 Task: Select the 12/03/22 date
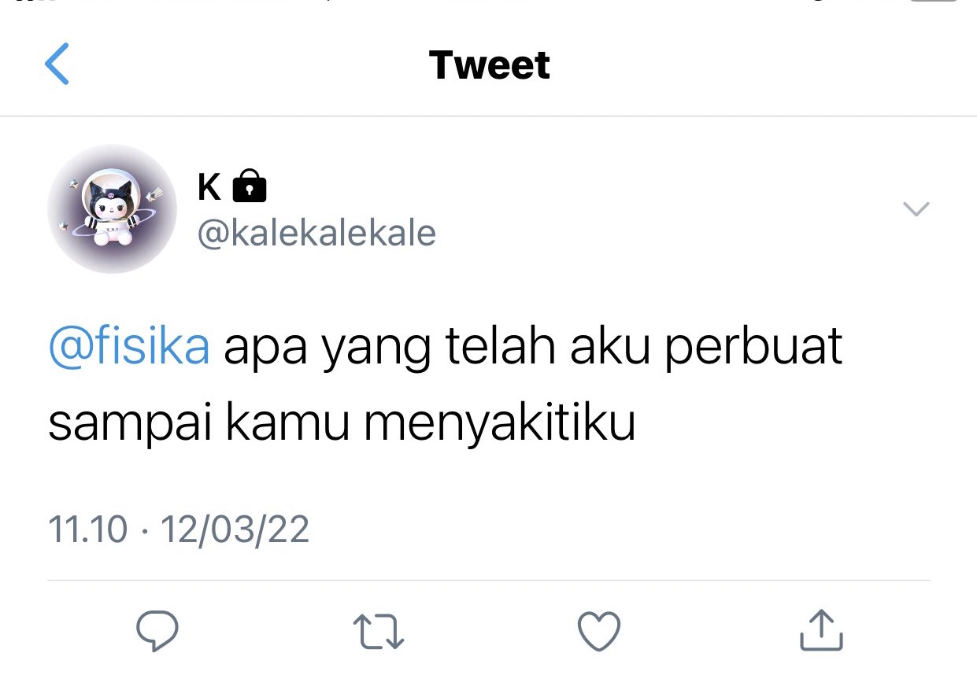pyautogui.click(x=235, y=529)
